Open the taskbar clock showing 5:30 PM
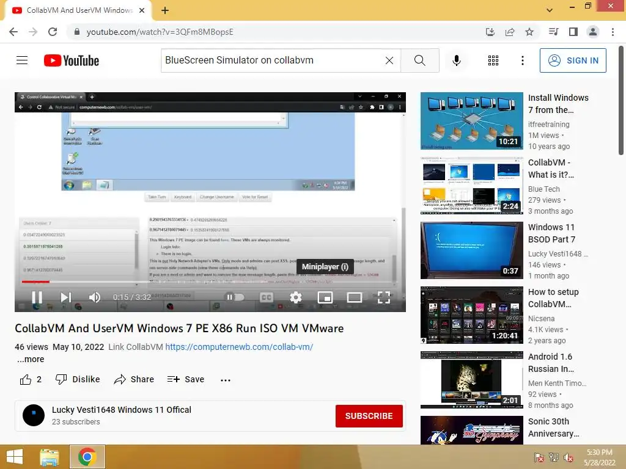Image resolution: width=626 pixels, height=469 pixels. (x=599, y=457)
